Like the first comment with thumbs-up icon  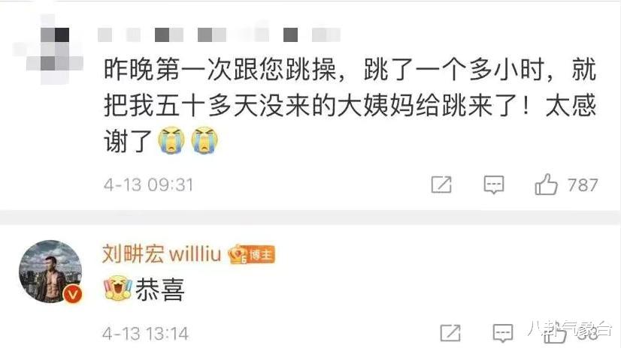pos(546,184)
